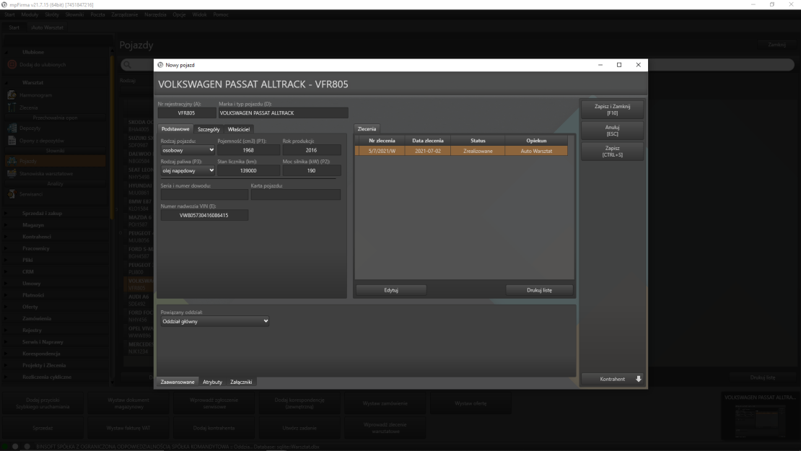Select the order row 5/7/2021/W
801x451 pixels.
[x=461, y=151]
